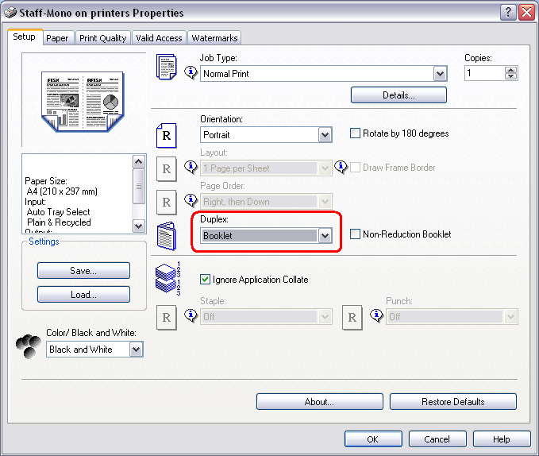Expand the Orientation dropdown
Image resolution: width=539 pixels, height=456 pixels.
(x=324, y=135)
